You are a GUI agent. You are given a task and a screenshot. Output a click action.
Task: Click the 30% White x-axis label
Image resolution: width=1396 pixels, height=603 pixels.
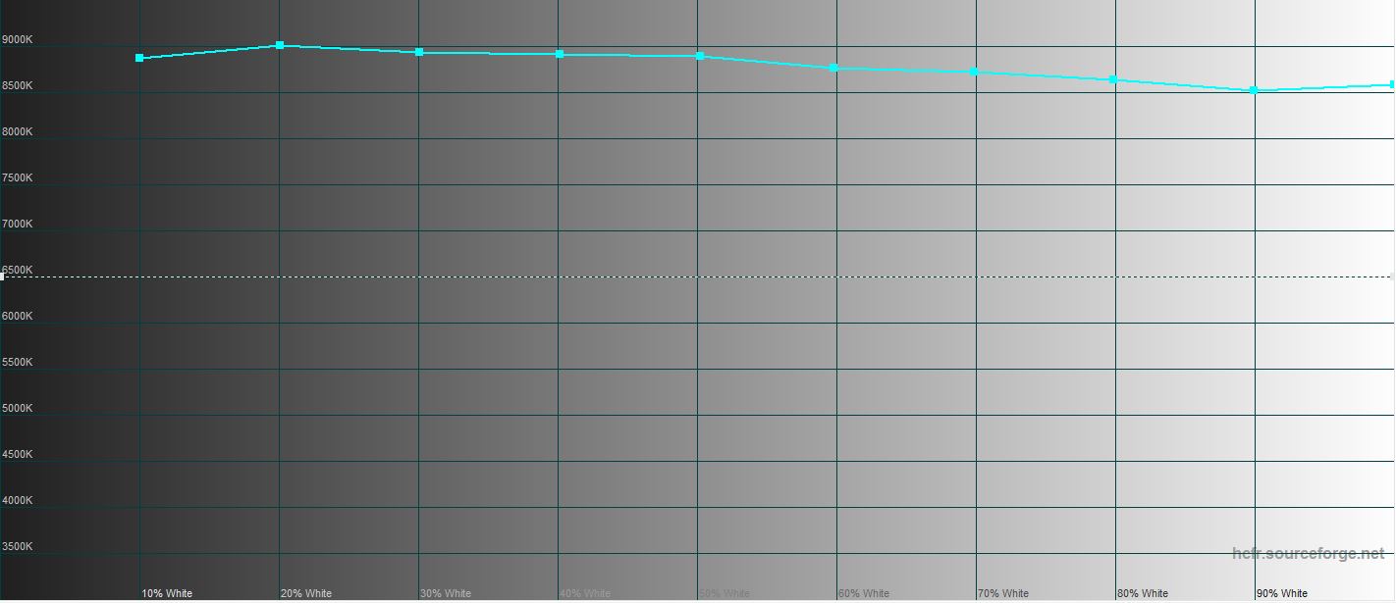tap(446, 593)
